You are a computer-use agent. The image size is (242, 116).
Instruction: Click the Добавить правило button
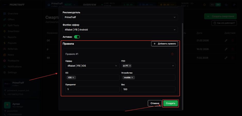[165, 44]
